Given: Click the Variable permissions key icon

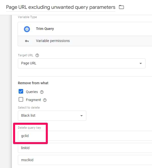Looking at the screenshot, I should point(27,41).
